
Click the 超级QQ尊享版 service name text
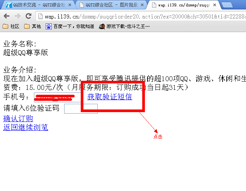[26, 52]
